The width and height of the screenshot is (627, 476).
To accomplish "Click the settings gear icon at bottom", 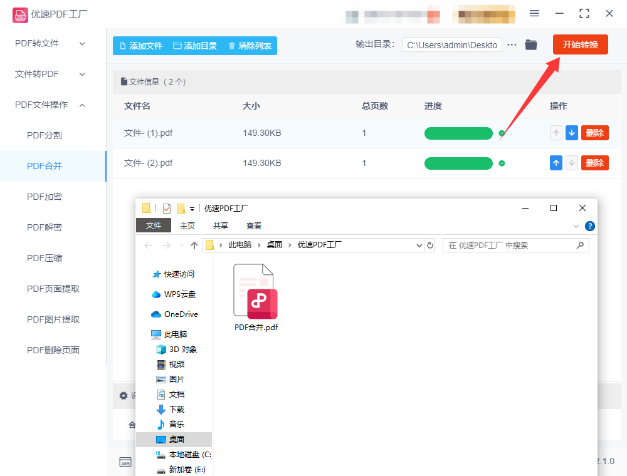I will tap(124, 395).
